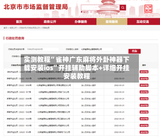This screenshot has width=160, height=137.
Task: Click the document number ending 6764号
Action: click(19, 105)
